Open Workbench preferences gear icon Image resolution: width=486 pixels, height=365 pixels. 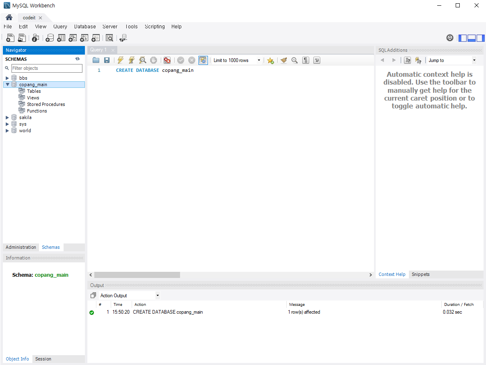tap(450, 38)
